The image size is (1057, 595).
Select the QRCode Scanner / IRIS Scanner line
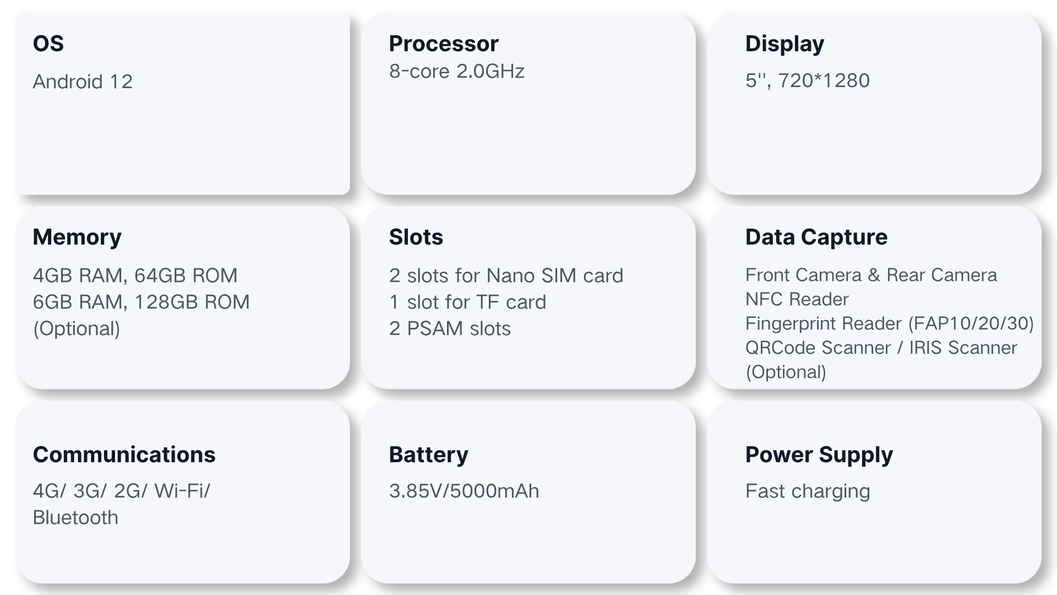click(881, 348)
